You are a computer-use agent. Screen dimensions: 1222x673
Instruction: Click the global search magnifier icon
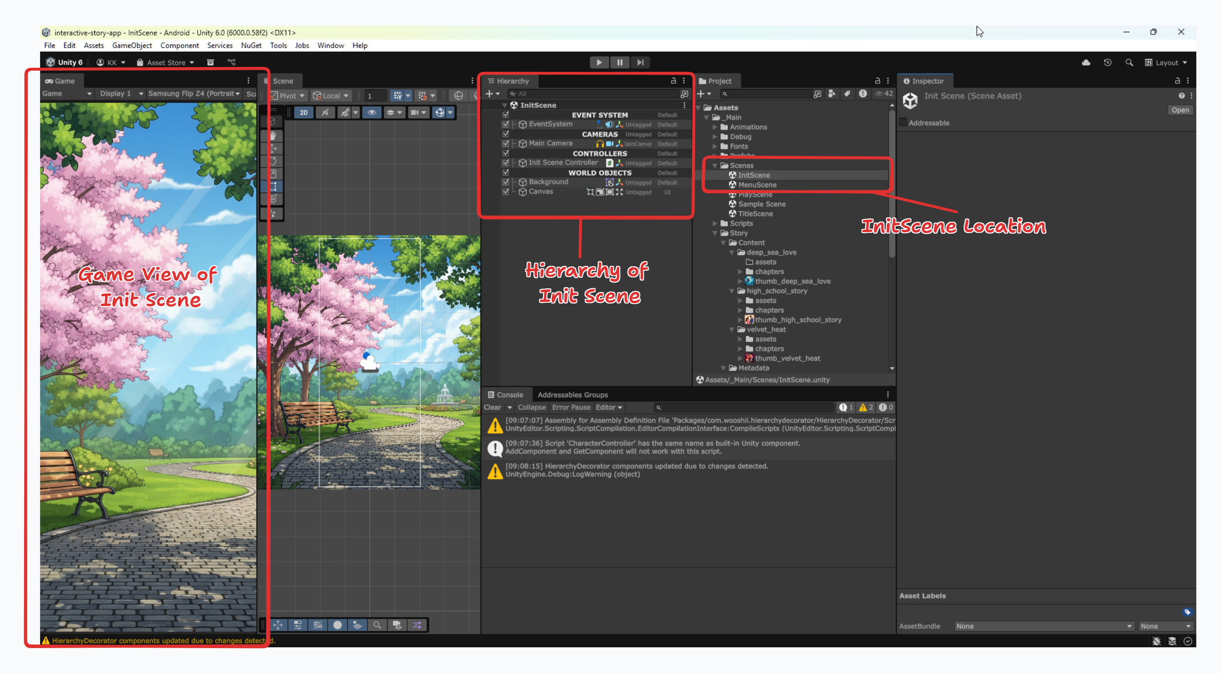(1129, 62)
